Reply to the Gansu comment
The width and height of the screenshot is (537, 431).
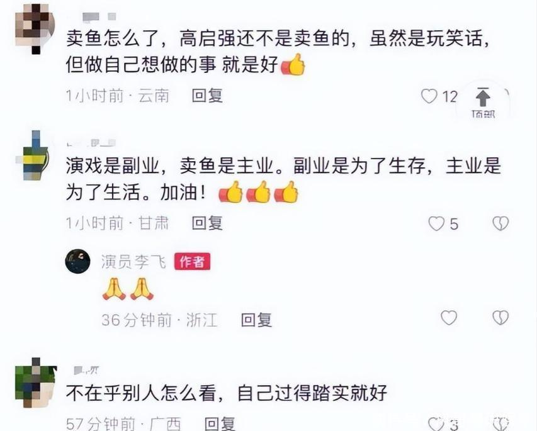(207, 223)
